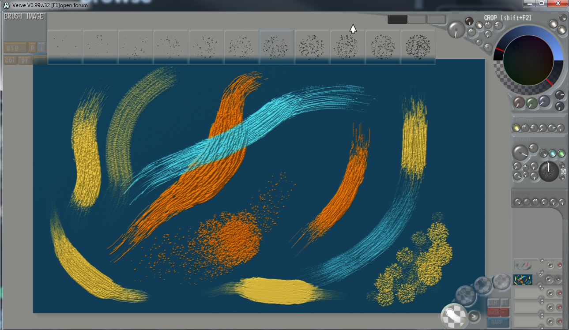Select the colorful painting layer thumbnail
Screen dimensions: 569x330
[x=523, y=280]
